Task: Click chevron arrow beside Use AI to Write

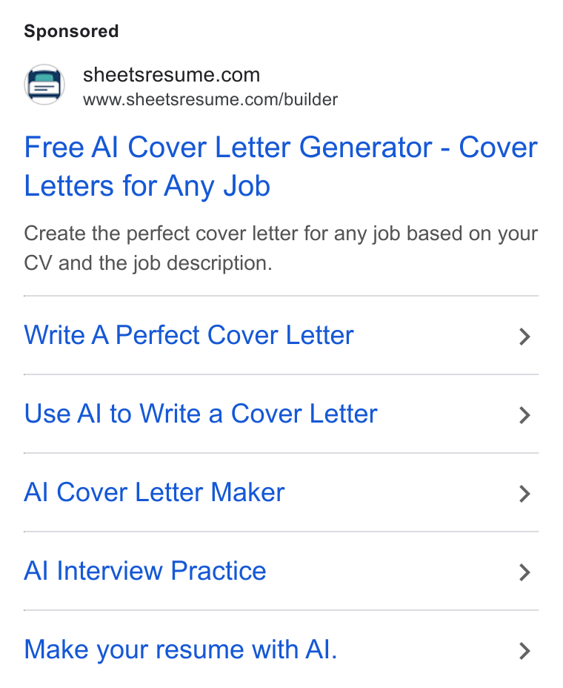Action: tap(524, 415)
